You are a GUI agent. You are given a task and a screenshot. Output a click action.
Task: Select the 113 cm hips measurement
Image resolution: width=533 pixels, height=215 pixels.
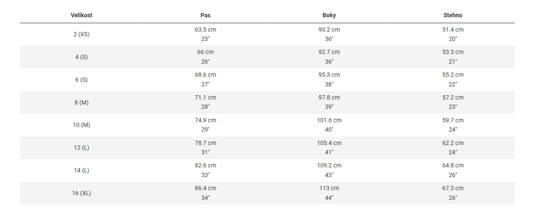329,188
